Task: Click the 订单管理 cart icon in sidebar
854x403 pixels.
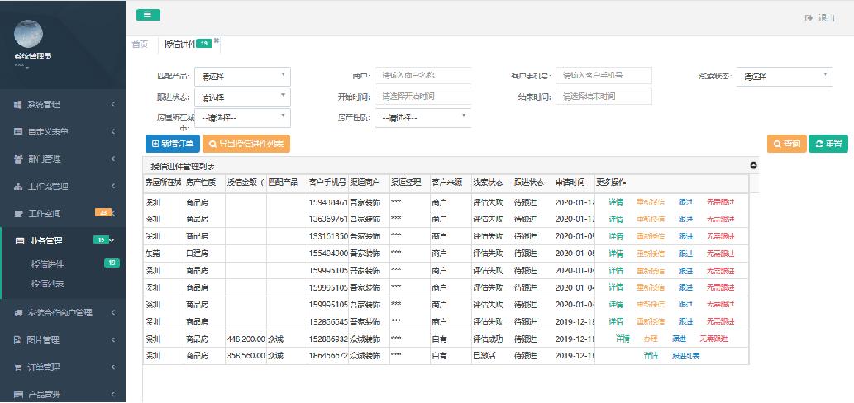Action: pyautogui.click(x=17, y=367)
